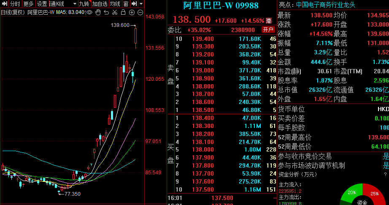The image size is (389, 205).
Task: Click the red 港 market badge
Action: [x=269, y=21]
